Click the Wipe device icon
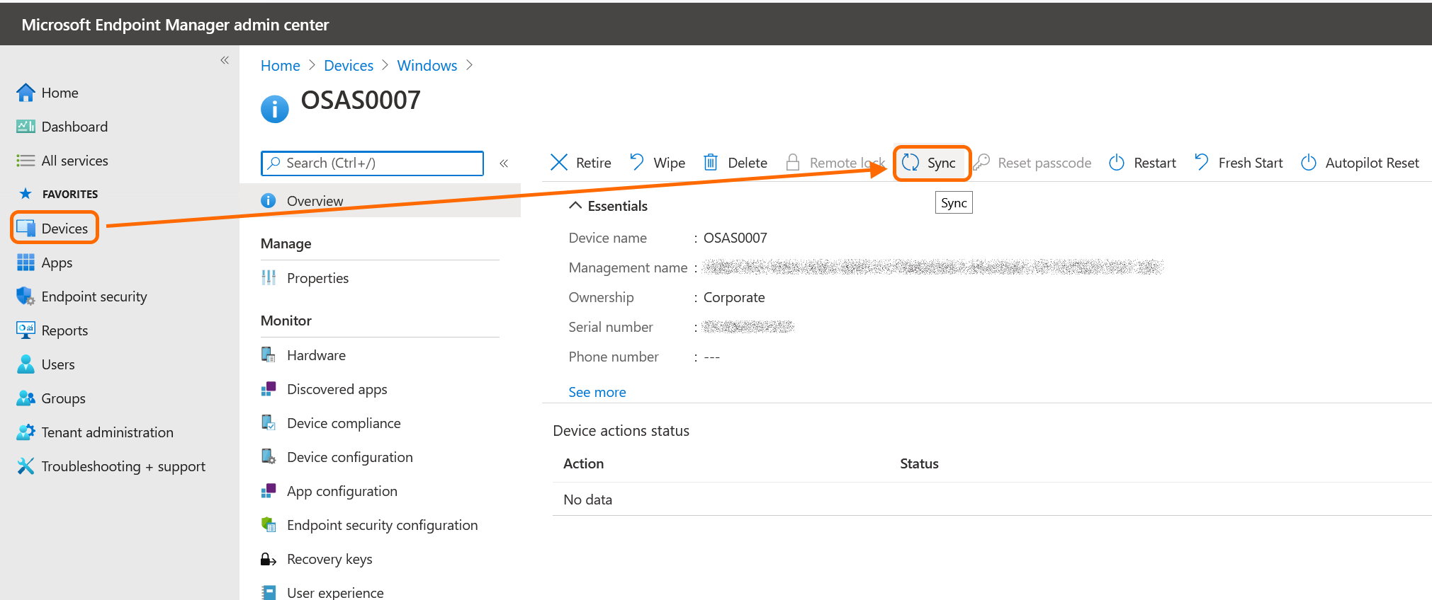Screen dimensions: 1432x600 (x=637, y=163)
